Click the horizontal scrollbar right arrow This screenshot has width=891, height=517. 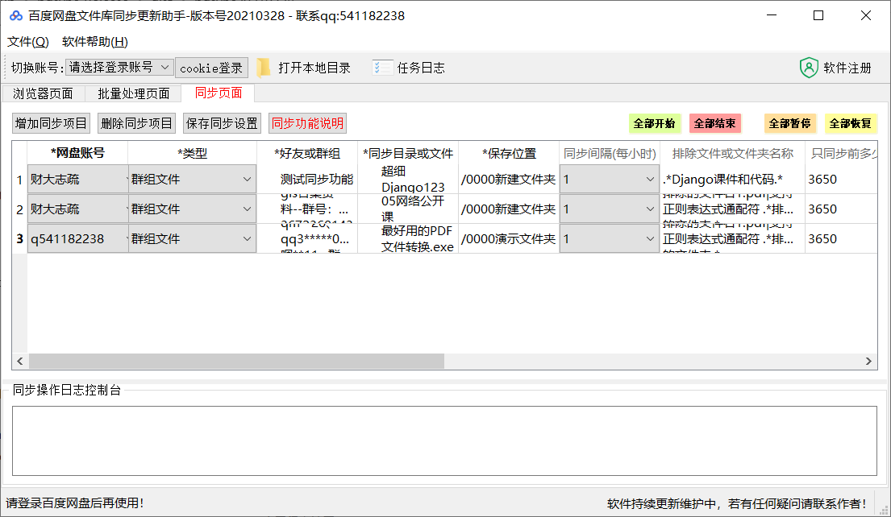coord(868,362)
